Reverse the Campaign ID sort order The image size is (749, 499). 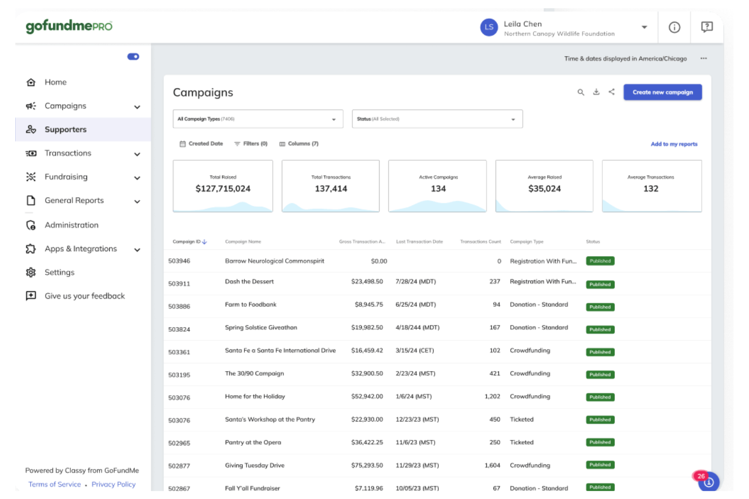204,242
